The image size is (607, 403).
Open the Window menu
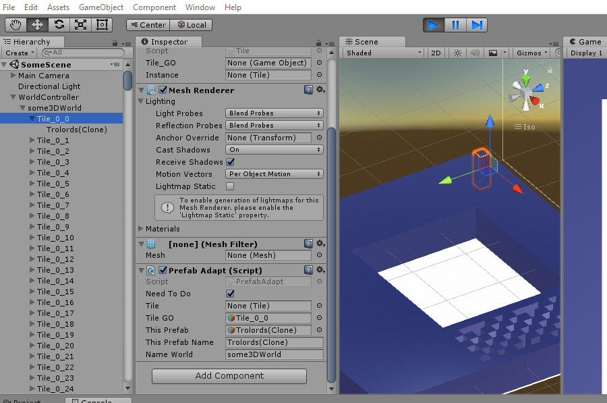[x=200, y=7]
